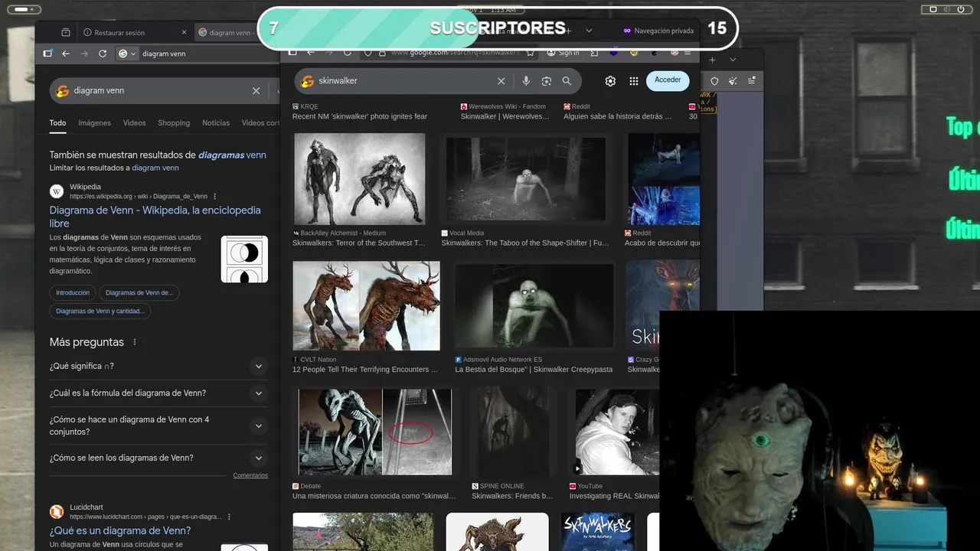The image size is (980, 551).
Task: Open the Shopping results tab
Action: [174, 122]
